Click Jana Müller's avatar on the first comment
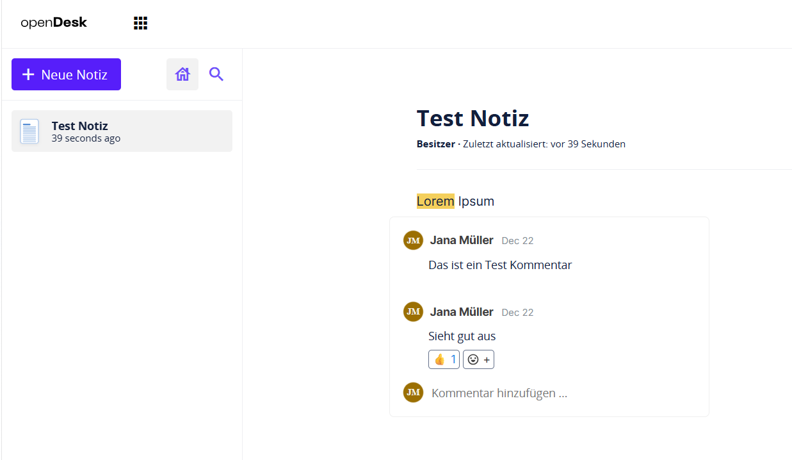 (413, 240)
